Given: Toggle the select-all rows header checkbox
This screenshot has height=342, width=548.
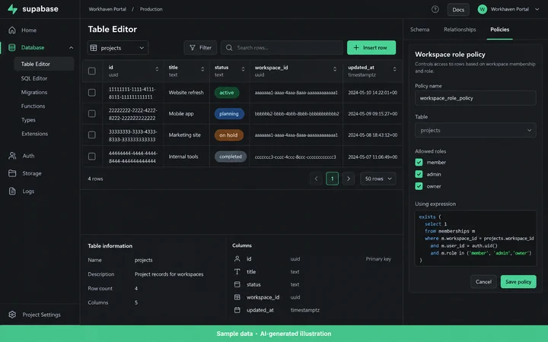Looking at the screenshot, I should 92,71.
